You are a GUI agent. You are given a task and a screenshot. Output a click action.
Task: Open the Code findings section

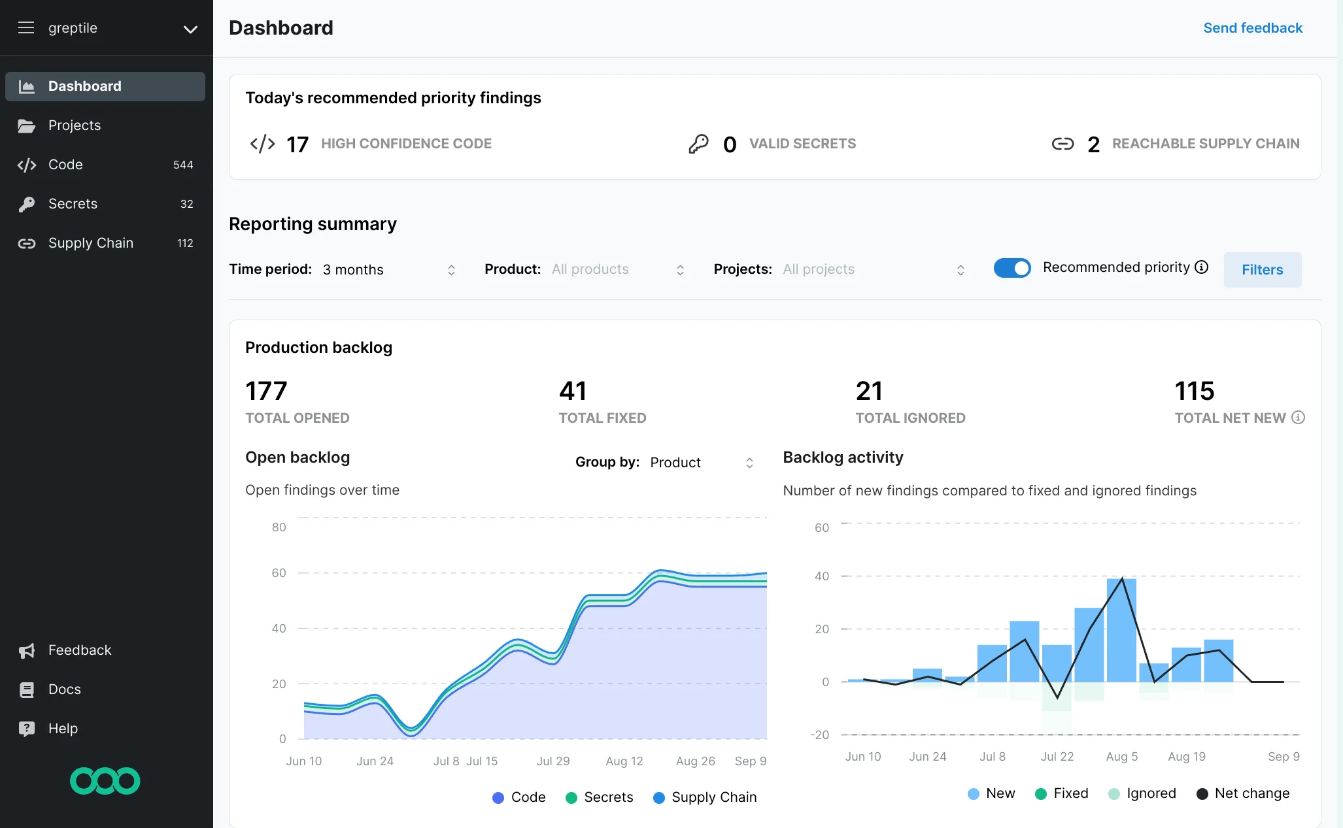pos(65,165)
